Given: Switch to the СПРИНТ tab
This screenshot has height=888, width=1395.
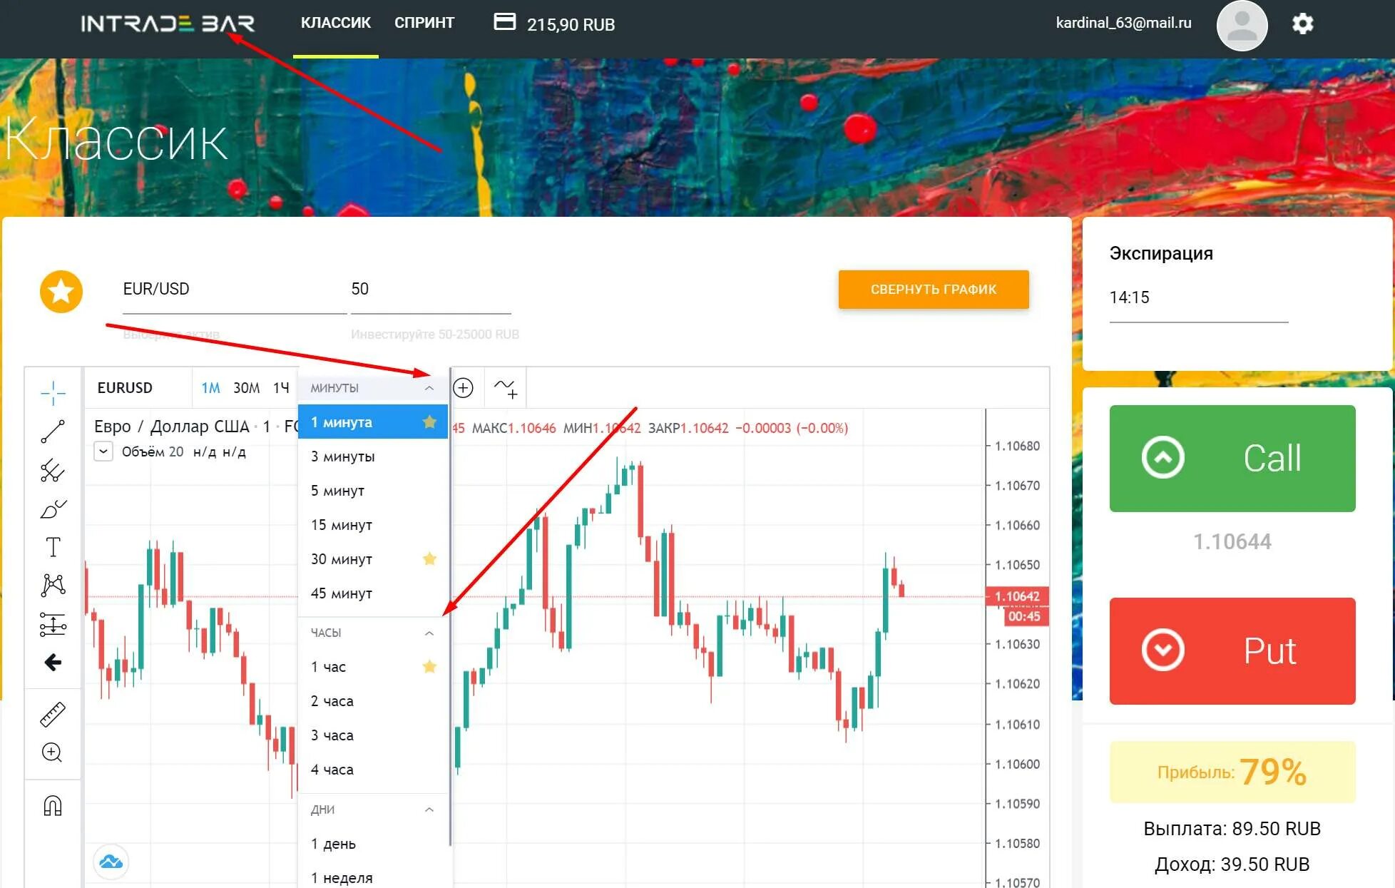Looking at the screenshot, I should click(x=424, y=23).
